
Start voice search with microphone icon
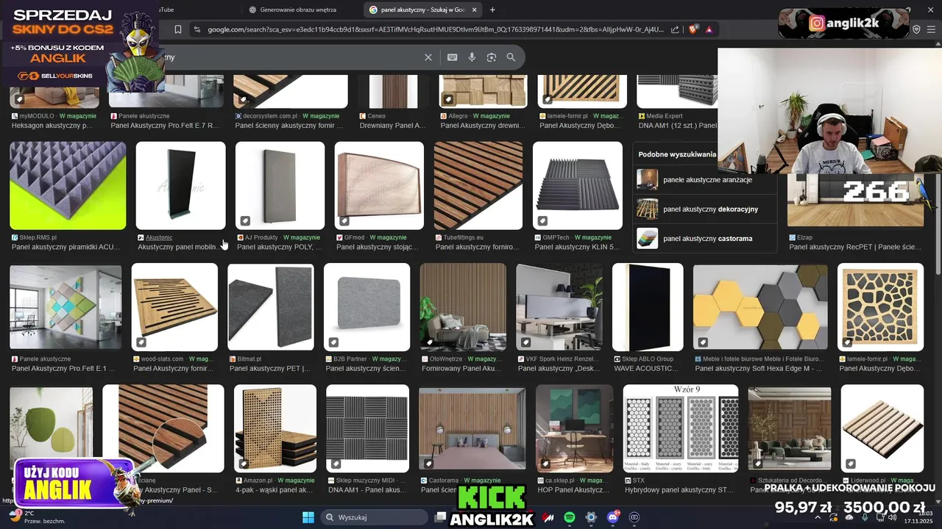[472, 57]
